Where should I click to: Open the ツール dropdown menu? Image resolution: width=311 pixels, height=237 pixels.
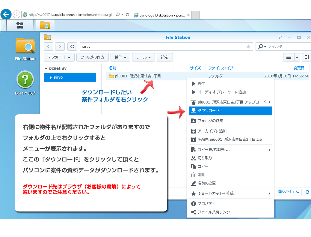[x=144, y=57]
